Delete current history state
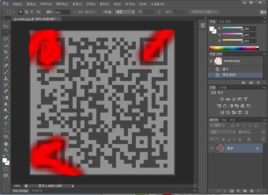 point(258,83)
